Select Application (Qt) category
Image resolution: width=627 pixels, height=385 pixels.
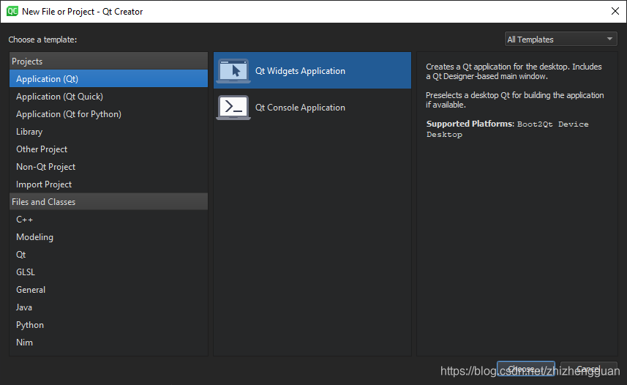(108, 79)
